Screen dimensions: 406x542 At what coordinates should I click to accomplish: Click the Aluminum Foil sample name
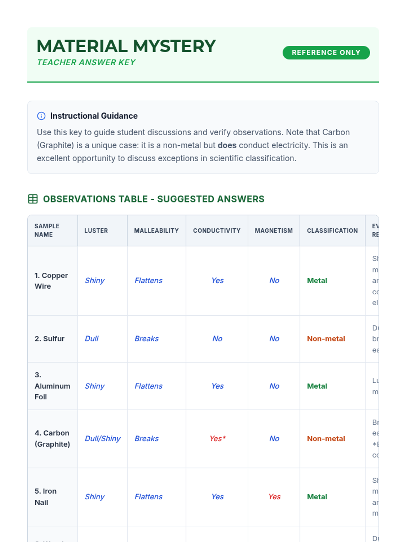(x=52, y=386)
